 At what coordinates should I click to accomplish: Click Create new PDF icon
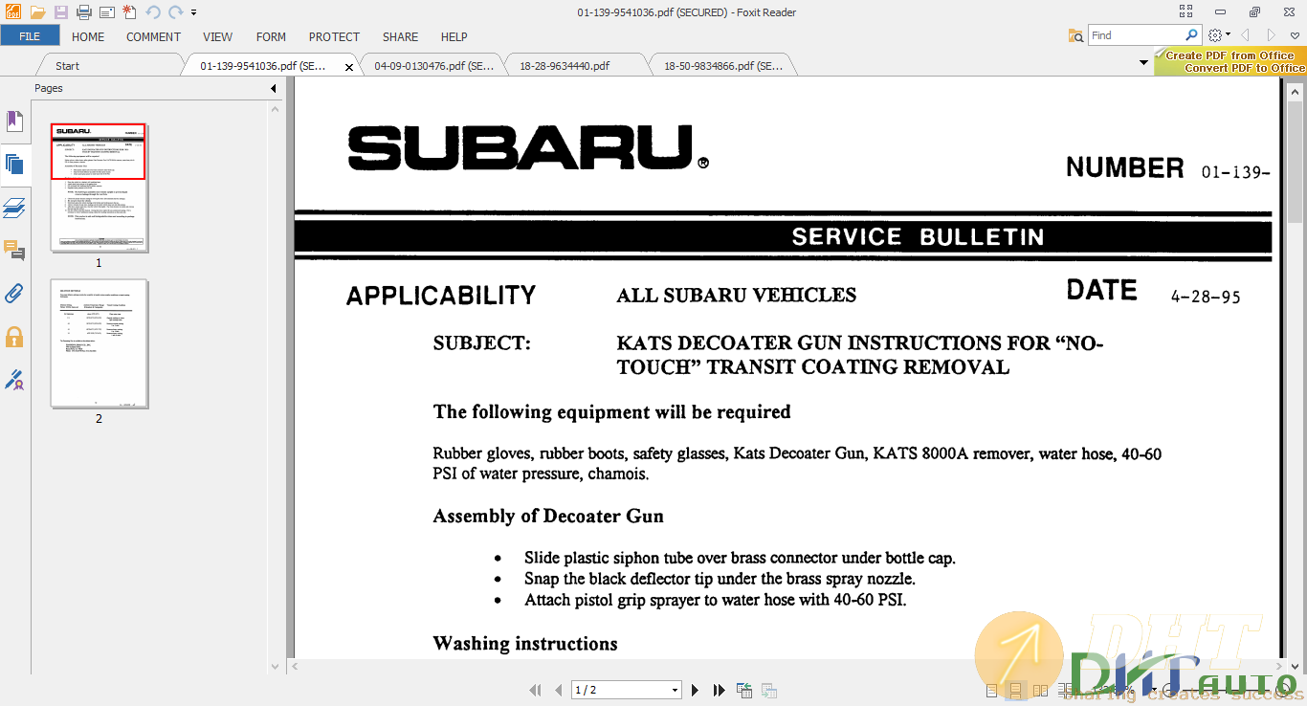129,12
